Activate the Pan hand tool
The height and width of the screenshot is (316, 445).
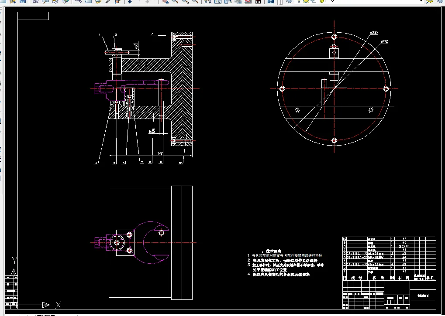point(165,1)
